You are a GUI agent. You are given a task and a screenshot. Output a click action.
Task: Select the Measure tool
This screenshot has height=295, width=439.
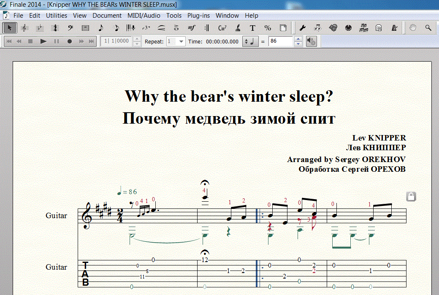85,28
